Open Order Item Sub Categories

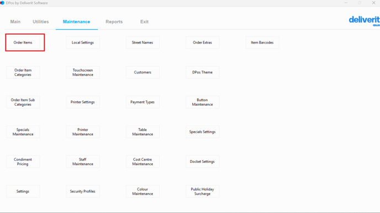[23, 102]
